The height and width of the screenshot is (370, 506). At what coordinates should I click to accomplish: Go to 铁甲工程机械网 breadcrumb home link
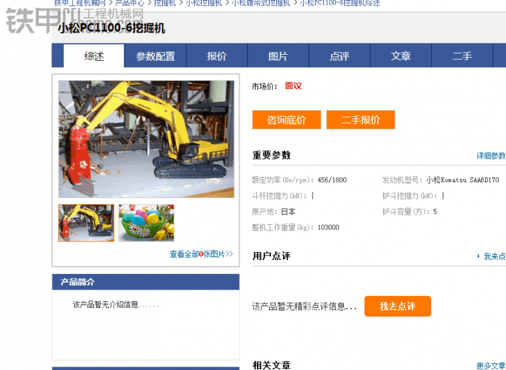(x=80, y=3)
